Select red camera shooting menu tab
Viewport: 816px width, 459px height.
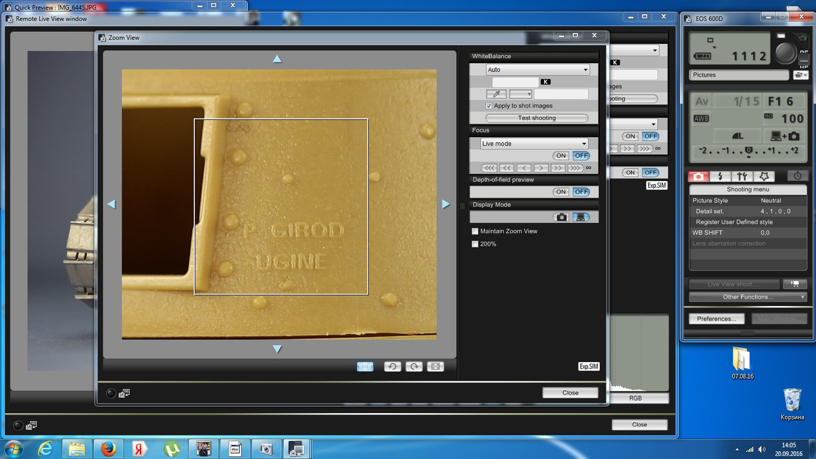(x=699, y=177)
